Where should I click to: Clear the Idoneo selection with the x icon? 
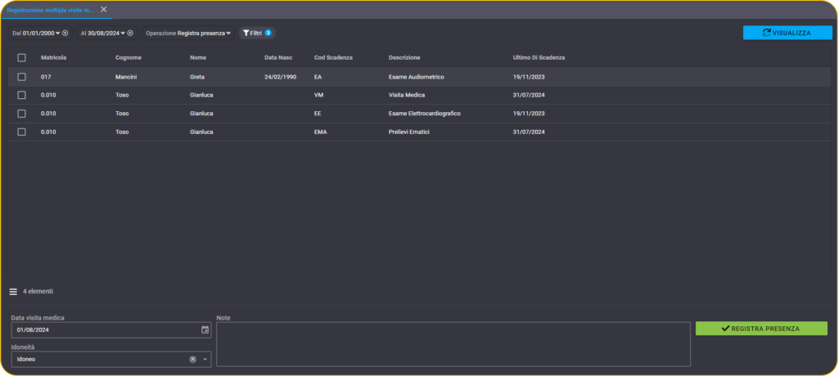pyautogui.click(x=192, y=360)
